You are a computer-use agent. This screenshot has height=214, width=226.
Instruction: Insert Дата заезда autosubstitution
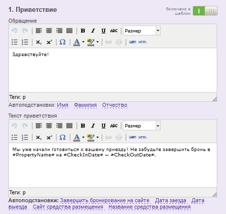170,200
